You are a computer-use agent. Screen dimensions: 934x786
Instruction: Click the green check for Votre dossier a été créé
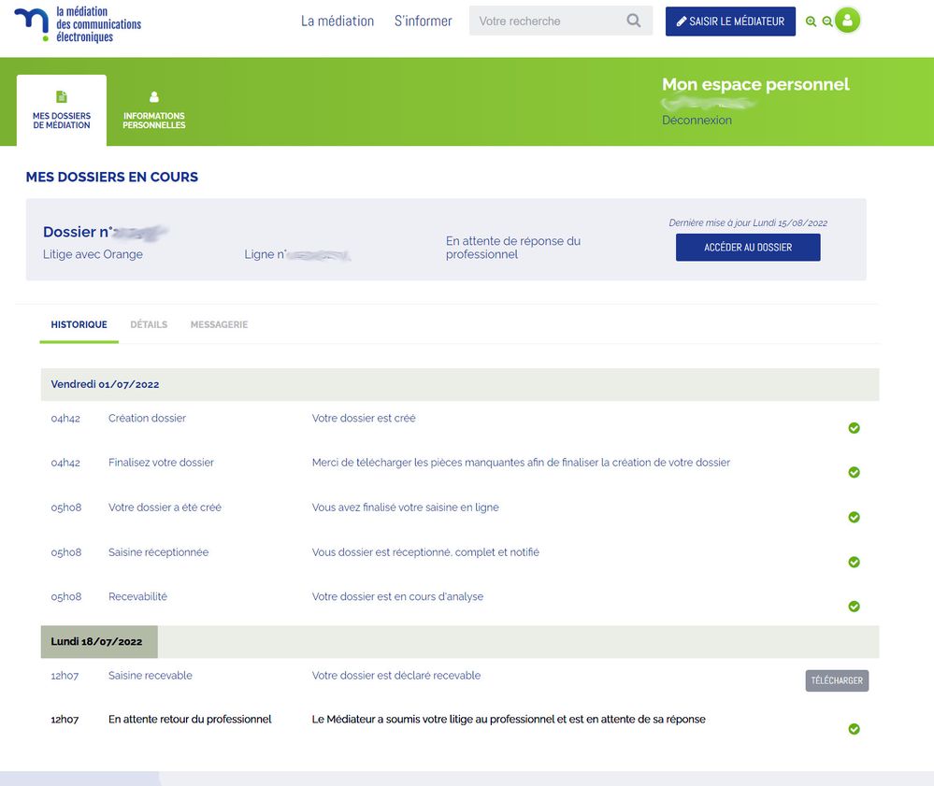854,517
